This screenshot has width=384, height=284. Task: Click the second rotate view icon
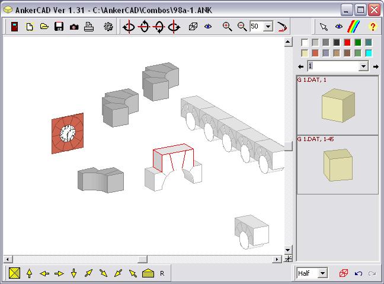click(x=144, y=27)
